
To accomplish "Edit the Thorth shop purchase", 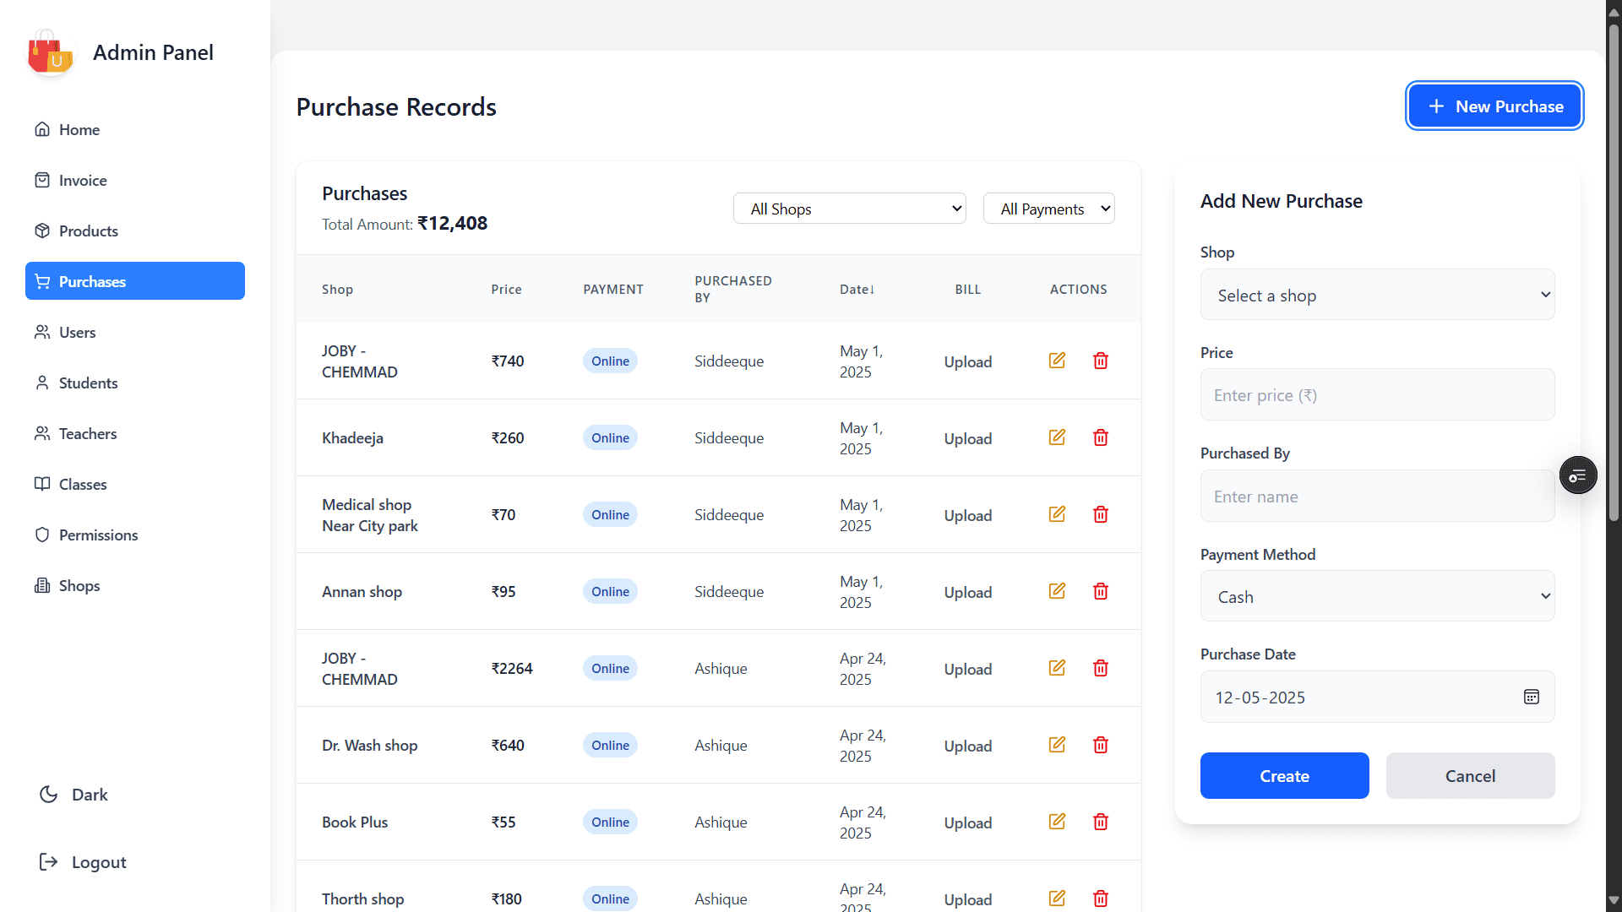I will (x=1057, y=898).
